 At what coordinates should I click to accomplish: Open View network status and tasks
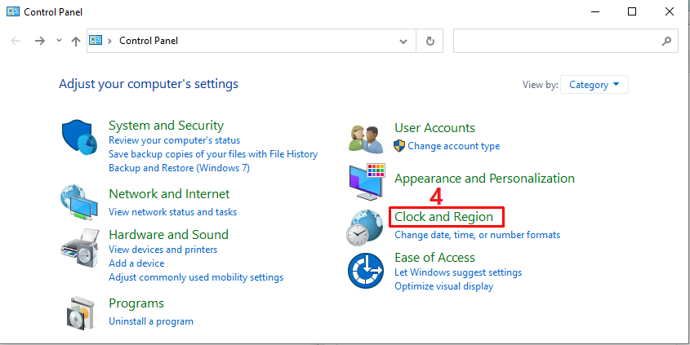point(172,212)
